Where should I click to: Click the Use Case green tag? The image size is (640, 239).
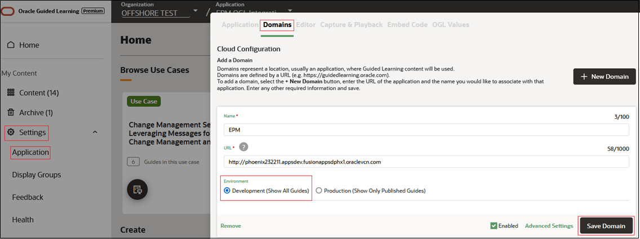[144, 101]
